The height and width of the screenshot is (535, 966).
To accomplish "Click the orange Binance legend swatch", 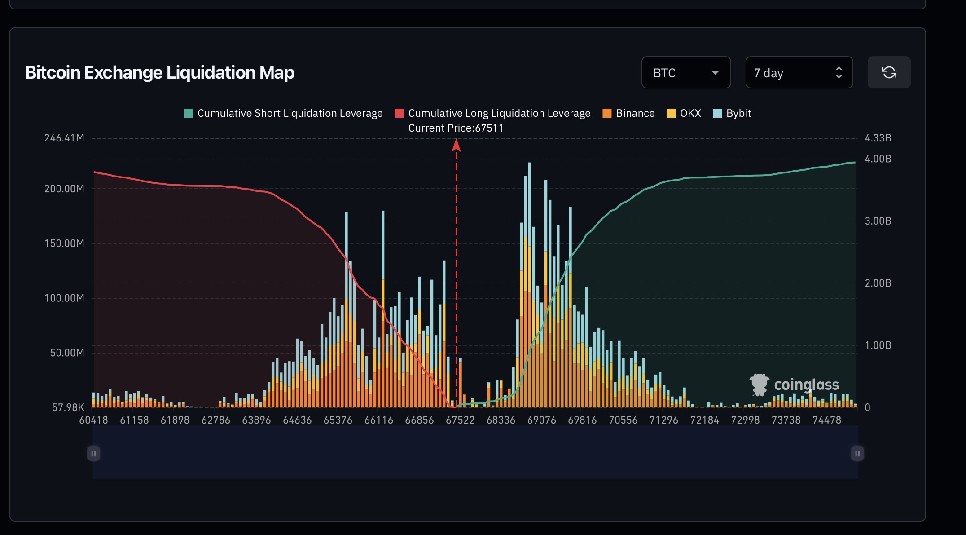I will pos(607,113).
